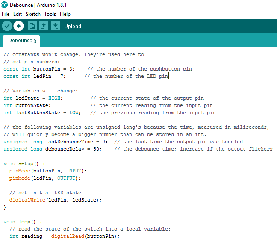Open a sketch with Open icon

click(x=44, y=26)
